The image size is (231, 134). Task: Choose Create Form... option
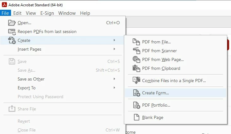[x=176, y=93]
